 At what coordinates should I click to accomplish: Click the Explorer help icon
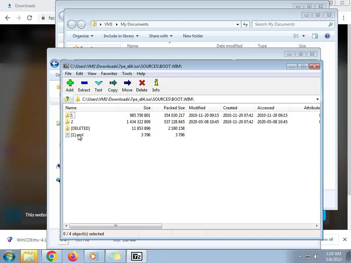[x=327, y=36]
